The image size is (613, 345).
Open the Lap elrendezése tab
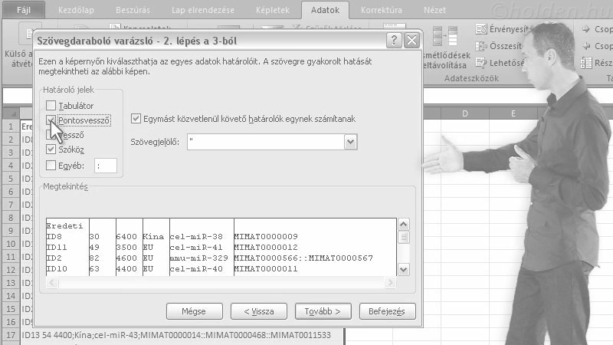pos(203,10)
